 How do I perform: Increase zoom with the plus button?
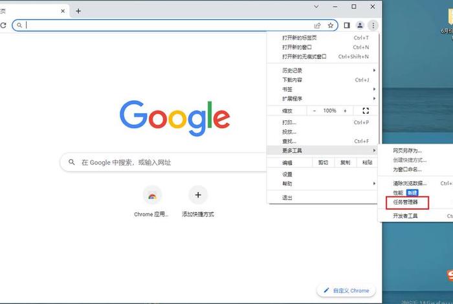point(345,111)
